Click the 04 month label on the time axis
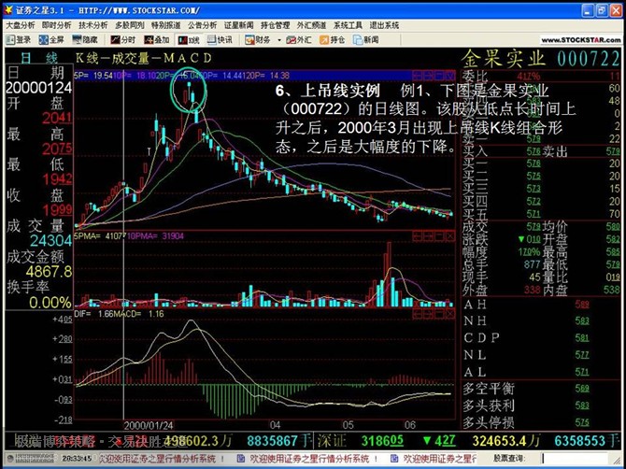 (x=275, y=424)
